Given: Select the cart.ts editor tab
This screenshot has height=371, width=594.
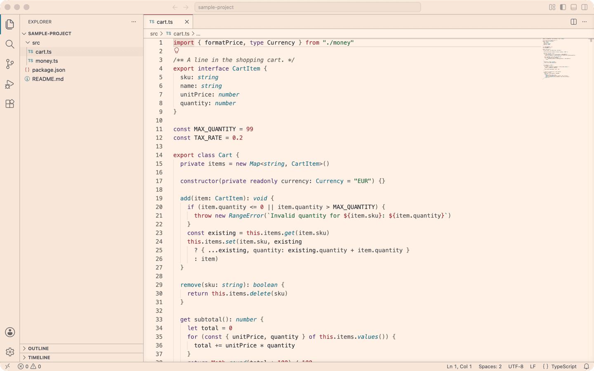Looking at the screenshot, I should click(x=165, y=22).
